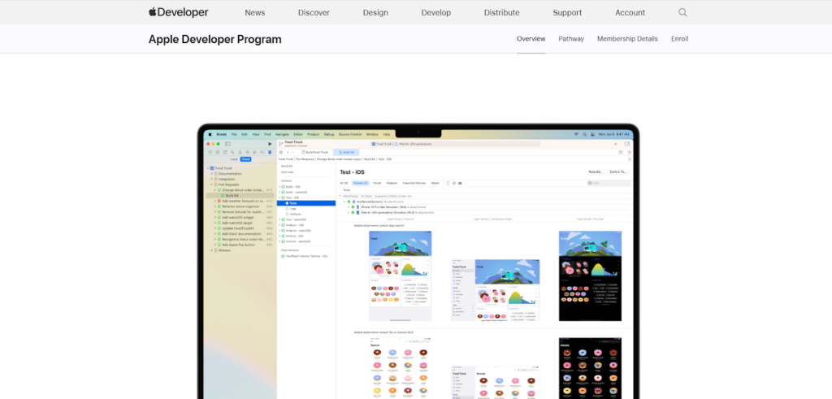
Task: Select the report navigator icon highlighted in blue
Action: 270,152
